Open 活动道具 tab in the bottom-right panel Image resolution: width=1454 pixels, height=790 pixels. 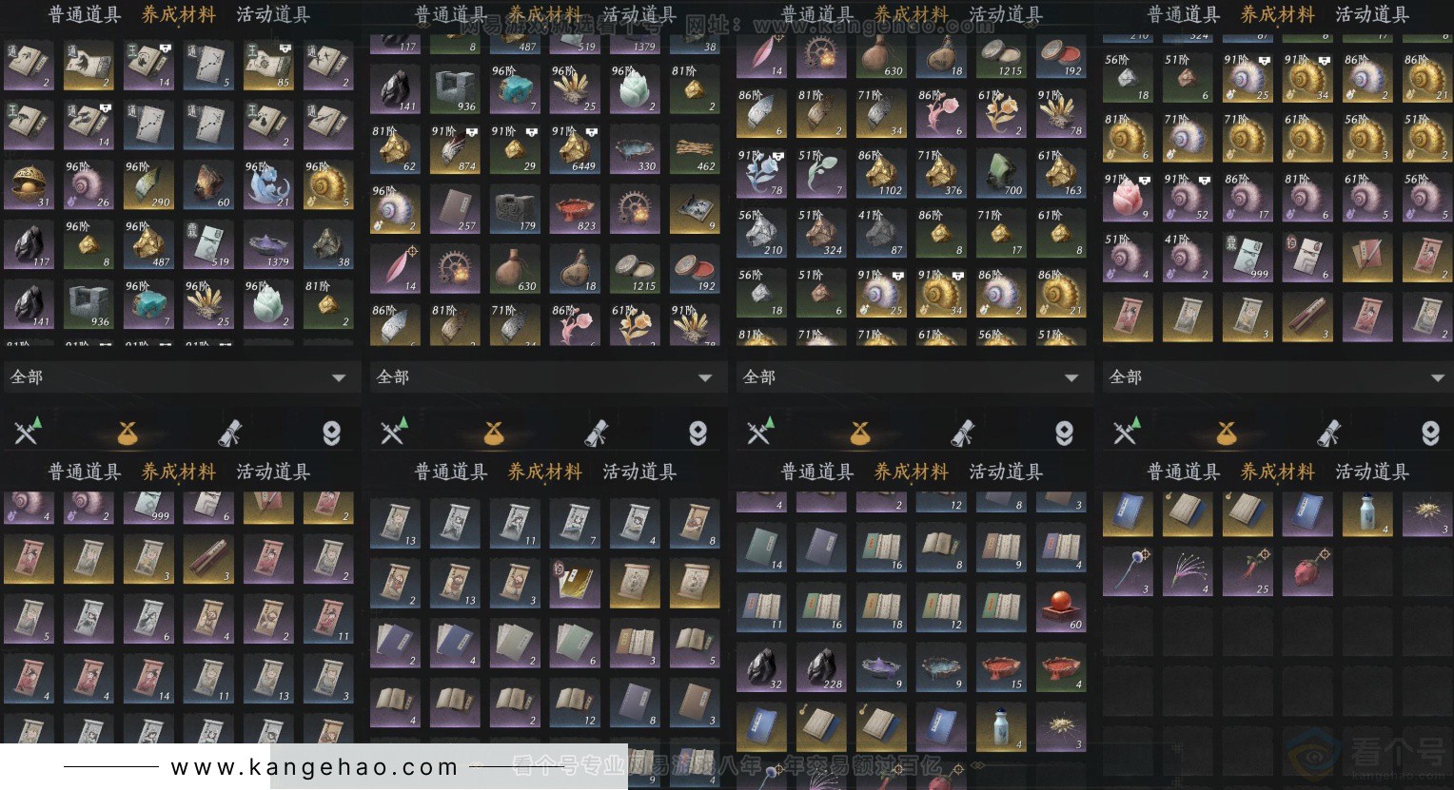(x=1372, y=472)
